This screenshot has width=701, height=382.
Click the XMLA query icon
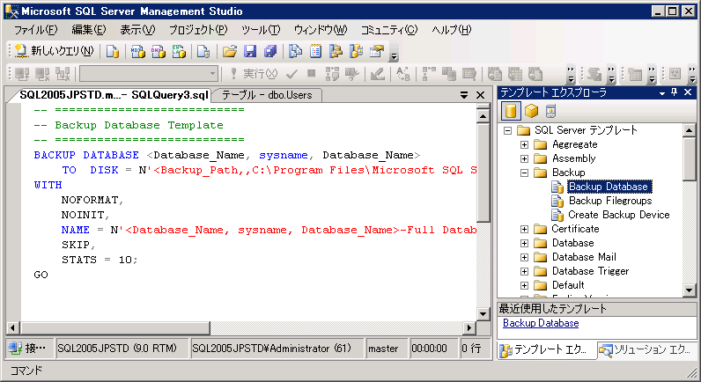179,51
